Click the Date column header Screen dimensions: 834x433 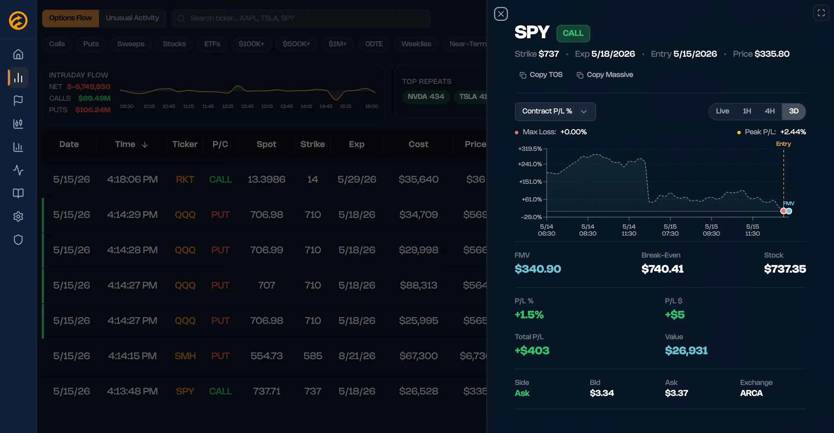point(69,144)
